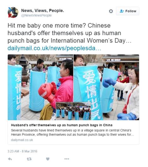Open the small inset crowd photo
This screenshot has height=167, width=148.
point(73,111)
